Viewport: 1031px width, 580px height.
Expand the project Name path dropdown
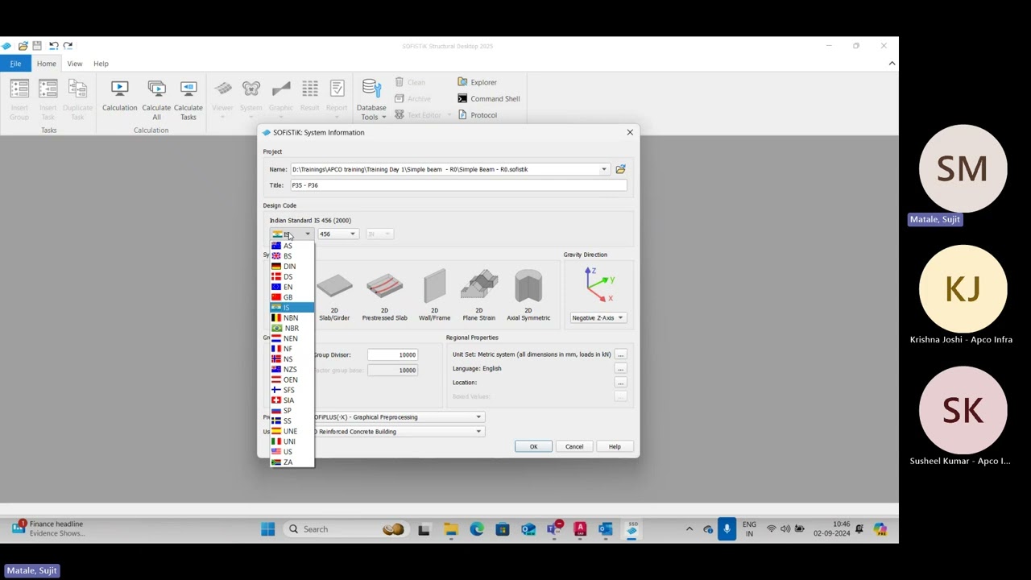(x=603, y=169)
